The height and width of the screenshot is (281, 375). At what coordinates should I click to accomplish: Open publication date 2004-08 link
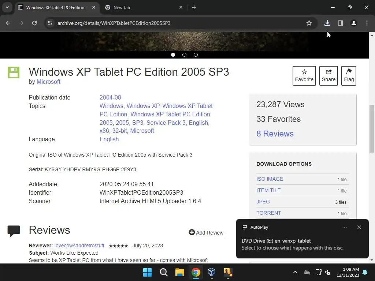coord(110,97)
